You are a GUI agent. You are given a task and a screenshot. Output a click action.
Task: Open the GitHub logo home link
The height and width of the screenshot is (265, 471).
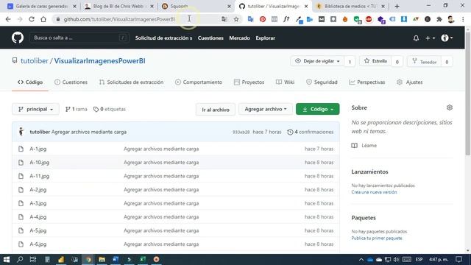point(18,38)
